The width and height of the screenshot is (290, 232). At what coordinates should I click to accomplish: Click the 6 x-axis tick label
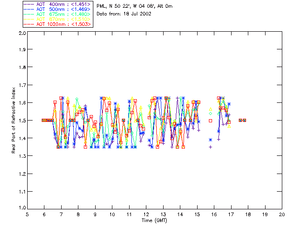point(44,214)
